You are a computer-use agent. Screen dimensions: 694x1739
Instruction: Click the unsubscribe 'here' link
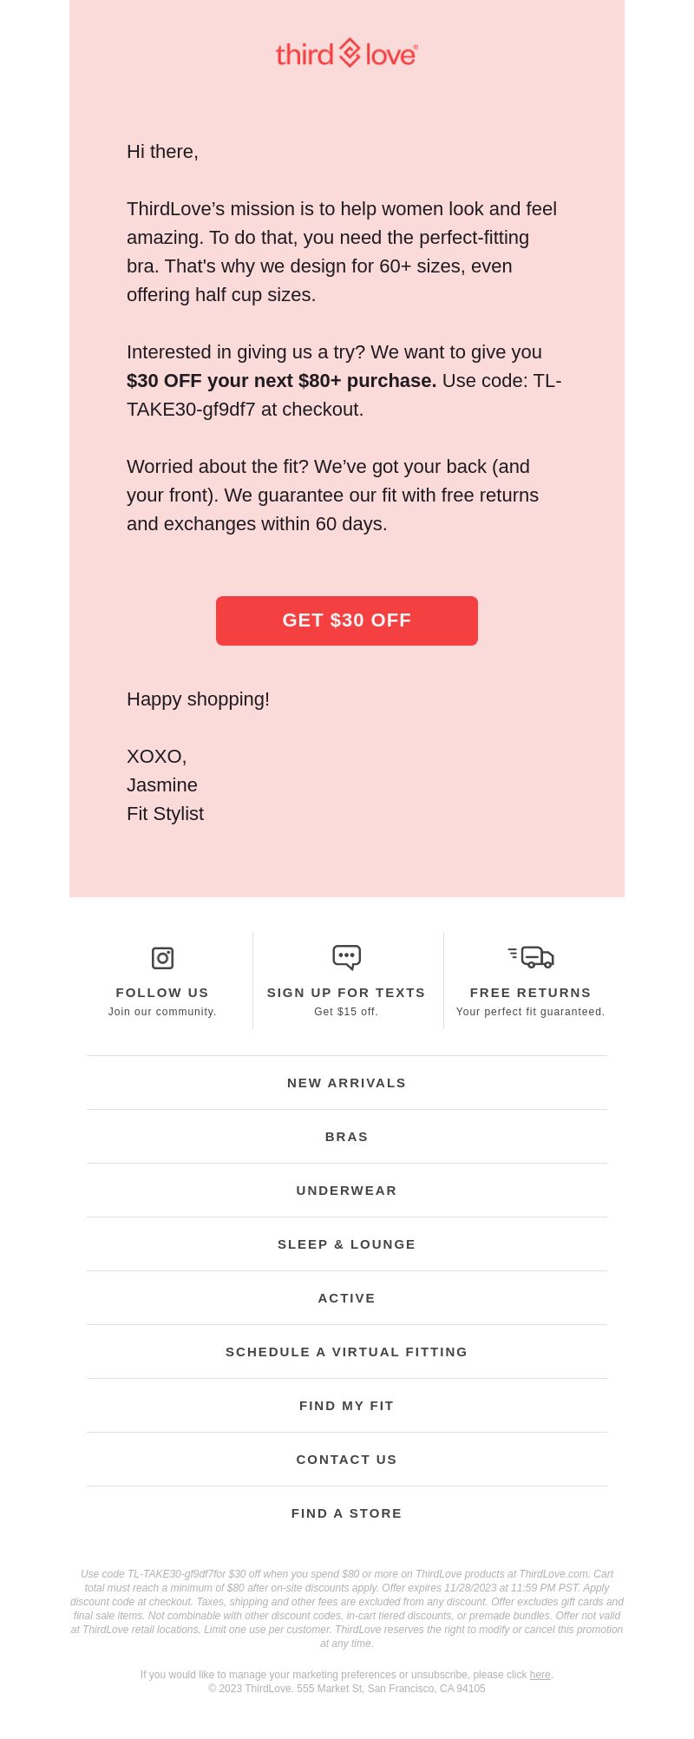point(540,1675)
